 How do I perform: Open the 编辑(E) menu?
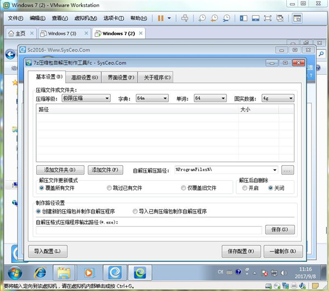[37, 18]
